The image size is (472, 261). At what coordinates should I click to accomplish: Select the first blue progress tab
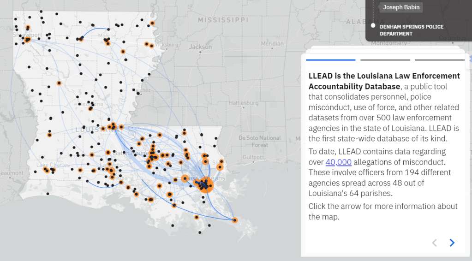(330, 59)
